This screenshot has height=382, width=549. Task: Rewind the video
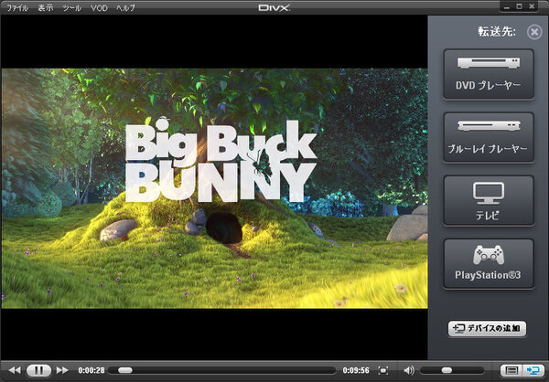coord(15,370)
